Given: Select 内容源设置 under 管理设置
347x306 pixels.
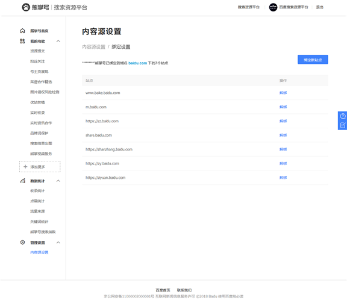Looking at the screenshot, I should point(39,252).
